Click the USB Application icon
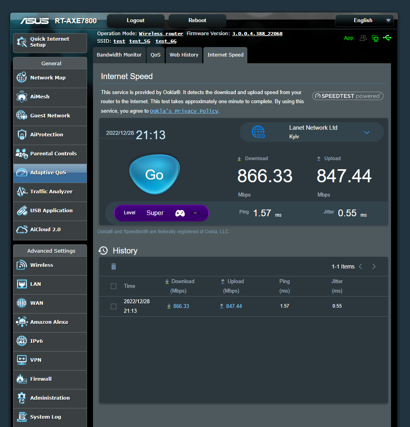The image size is (410, 427). point(21,210)
